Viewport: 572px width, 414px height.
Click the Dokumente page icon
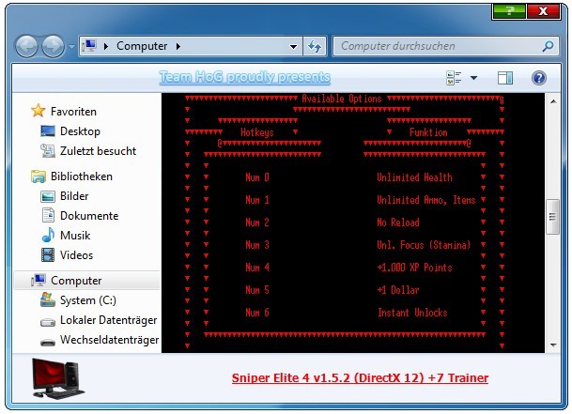click(48, 215)
